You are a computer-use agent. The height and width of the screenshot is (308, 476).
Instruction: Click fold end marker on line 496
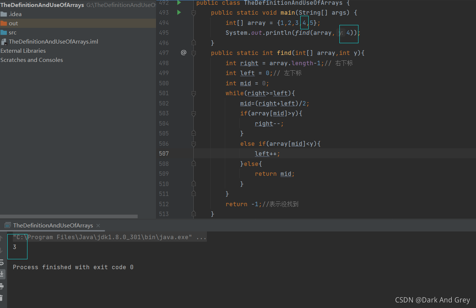194,43
